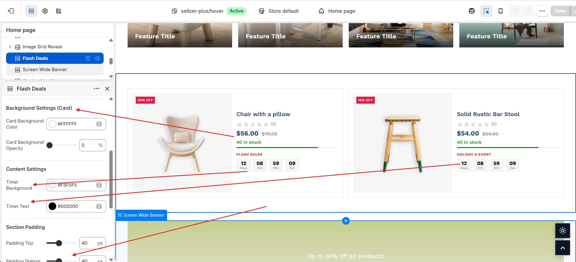
Task: Open theme settings gear icon
Action: pyautogui.click(x=45, y=11)
